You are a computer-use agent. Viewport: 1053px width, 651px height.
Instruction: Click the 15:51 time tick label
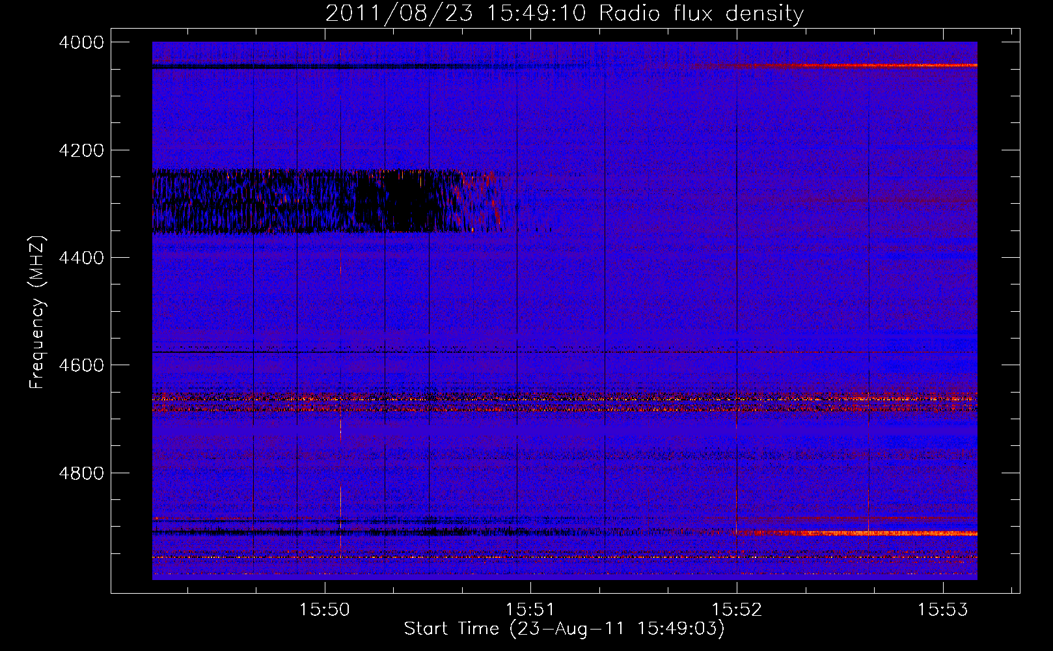click(x=530, y=610)
